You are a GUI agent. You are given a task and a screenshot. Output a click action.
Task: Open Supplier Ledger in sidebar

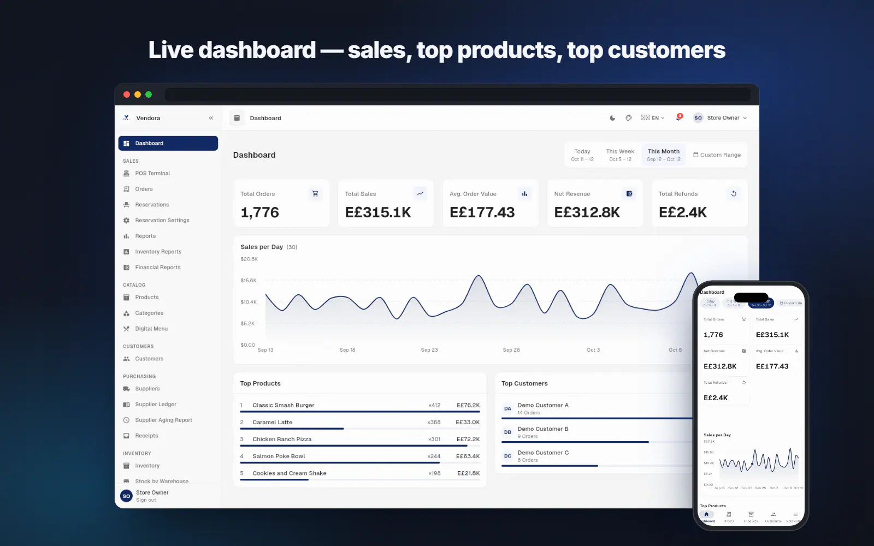(168, 405)
